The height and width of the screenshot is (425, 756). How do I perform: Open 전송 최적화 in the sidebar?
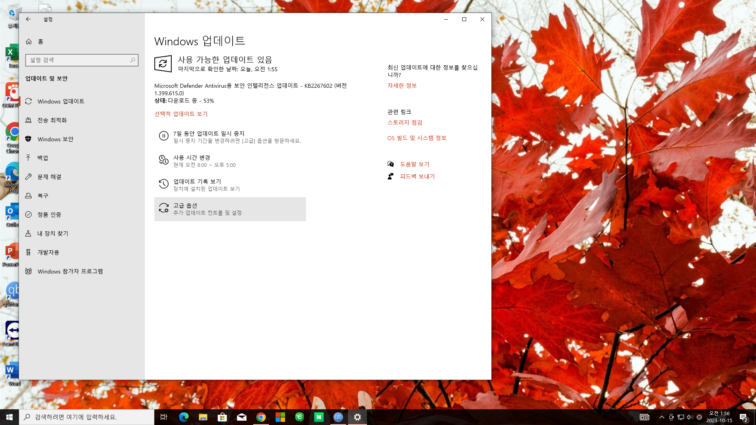point(82,120)
